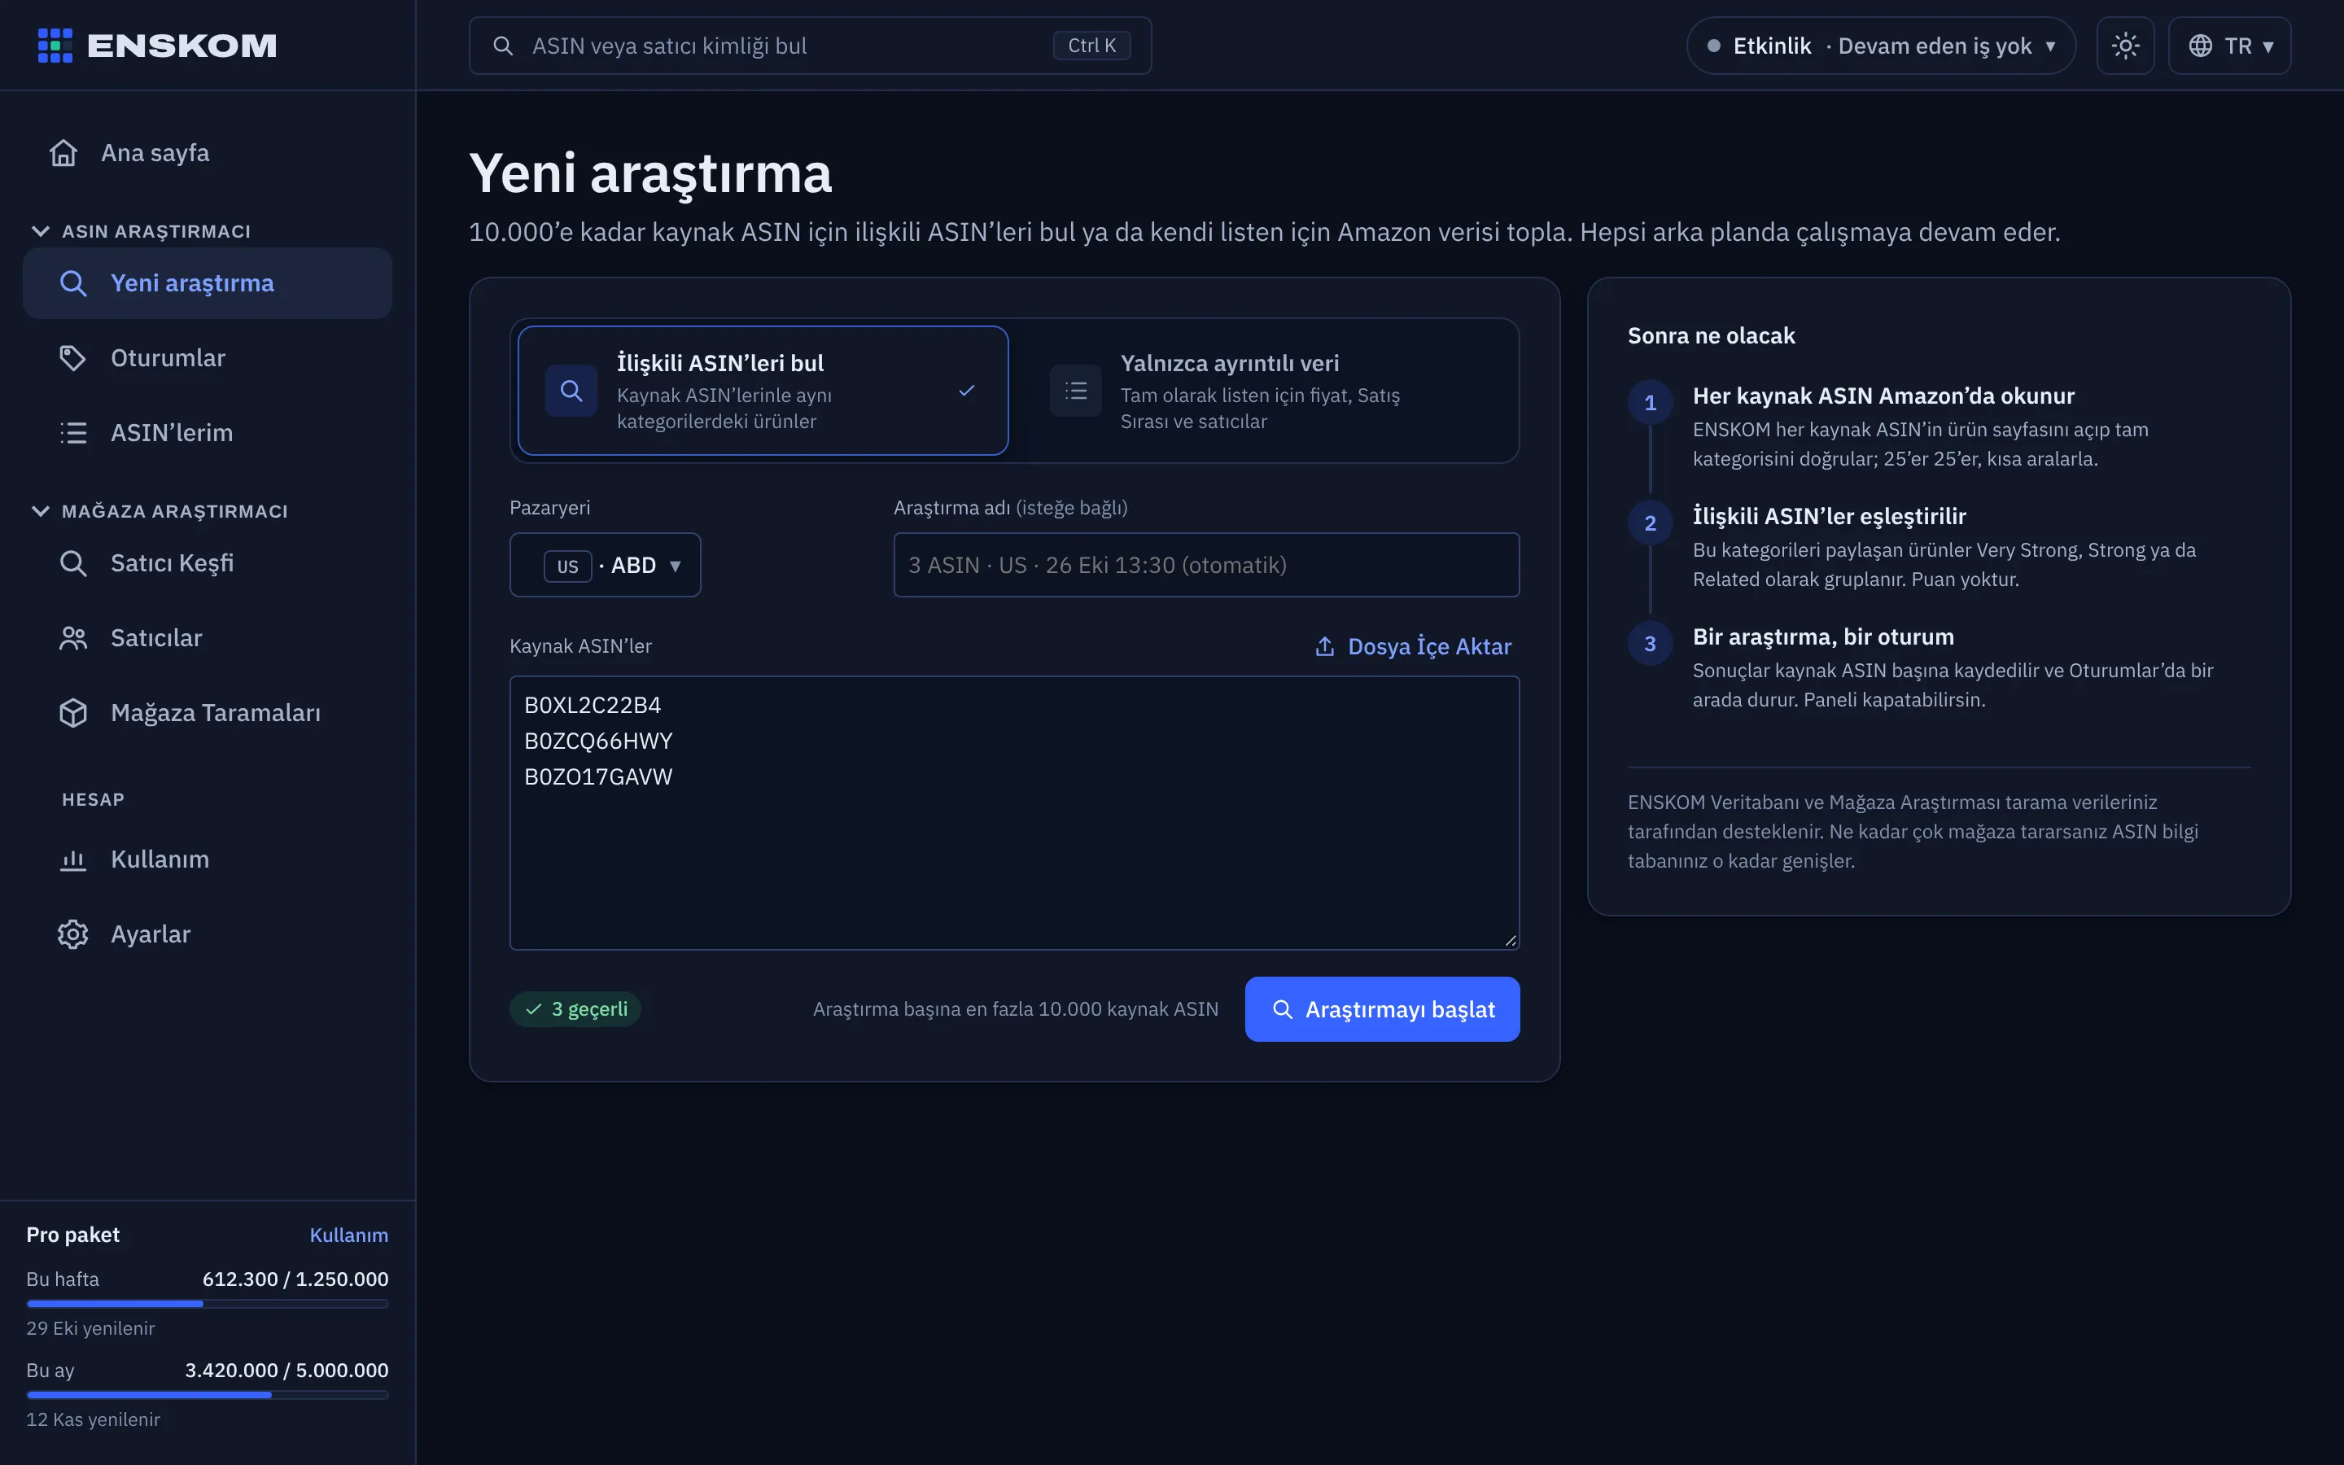The width and height of the screenshot is (2344, 1465).
Task: Open Kullanım chart icon
Action: [72, 859]
